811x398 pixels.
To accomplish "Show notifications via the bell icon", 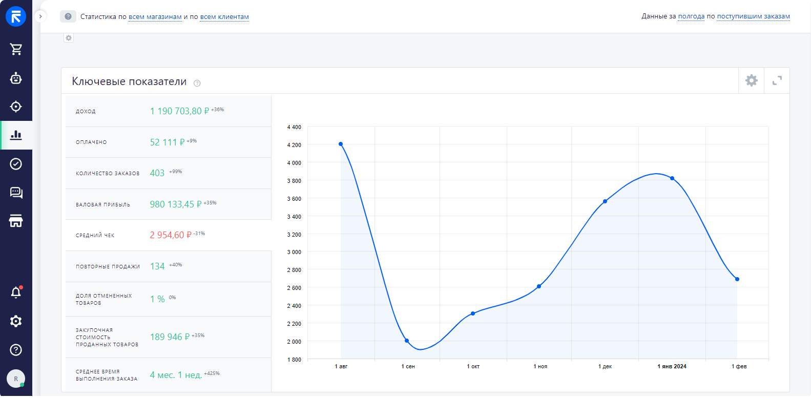I will pyautogui.click(x=16, y=292).
